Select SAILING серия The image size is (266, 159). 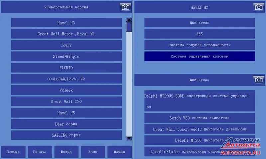pyautogui.click(x=66, y=135)
